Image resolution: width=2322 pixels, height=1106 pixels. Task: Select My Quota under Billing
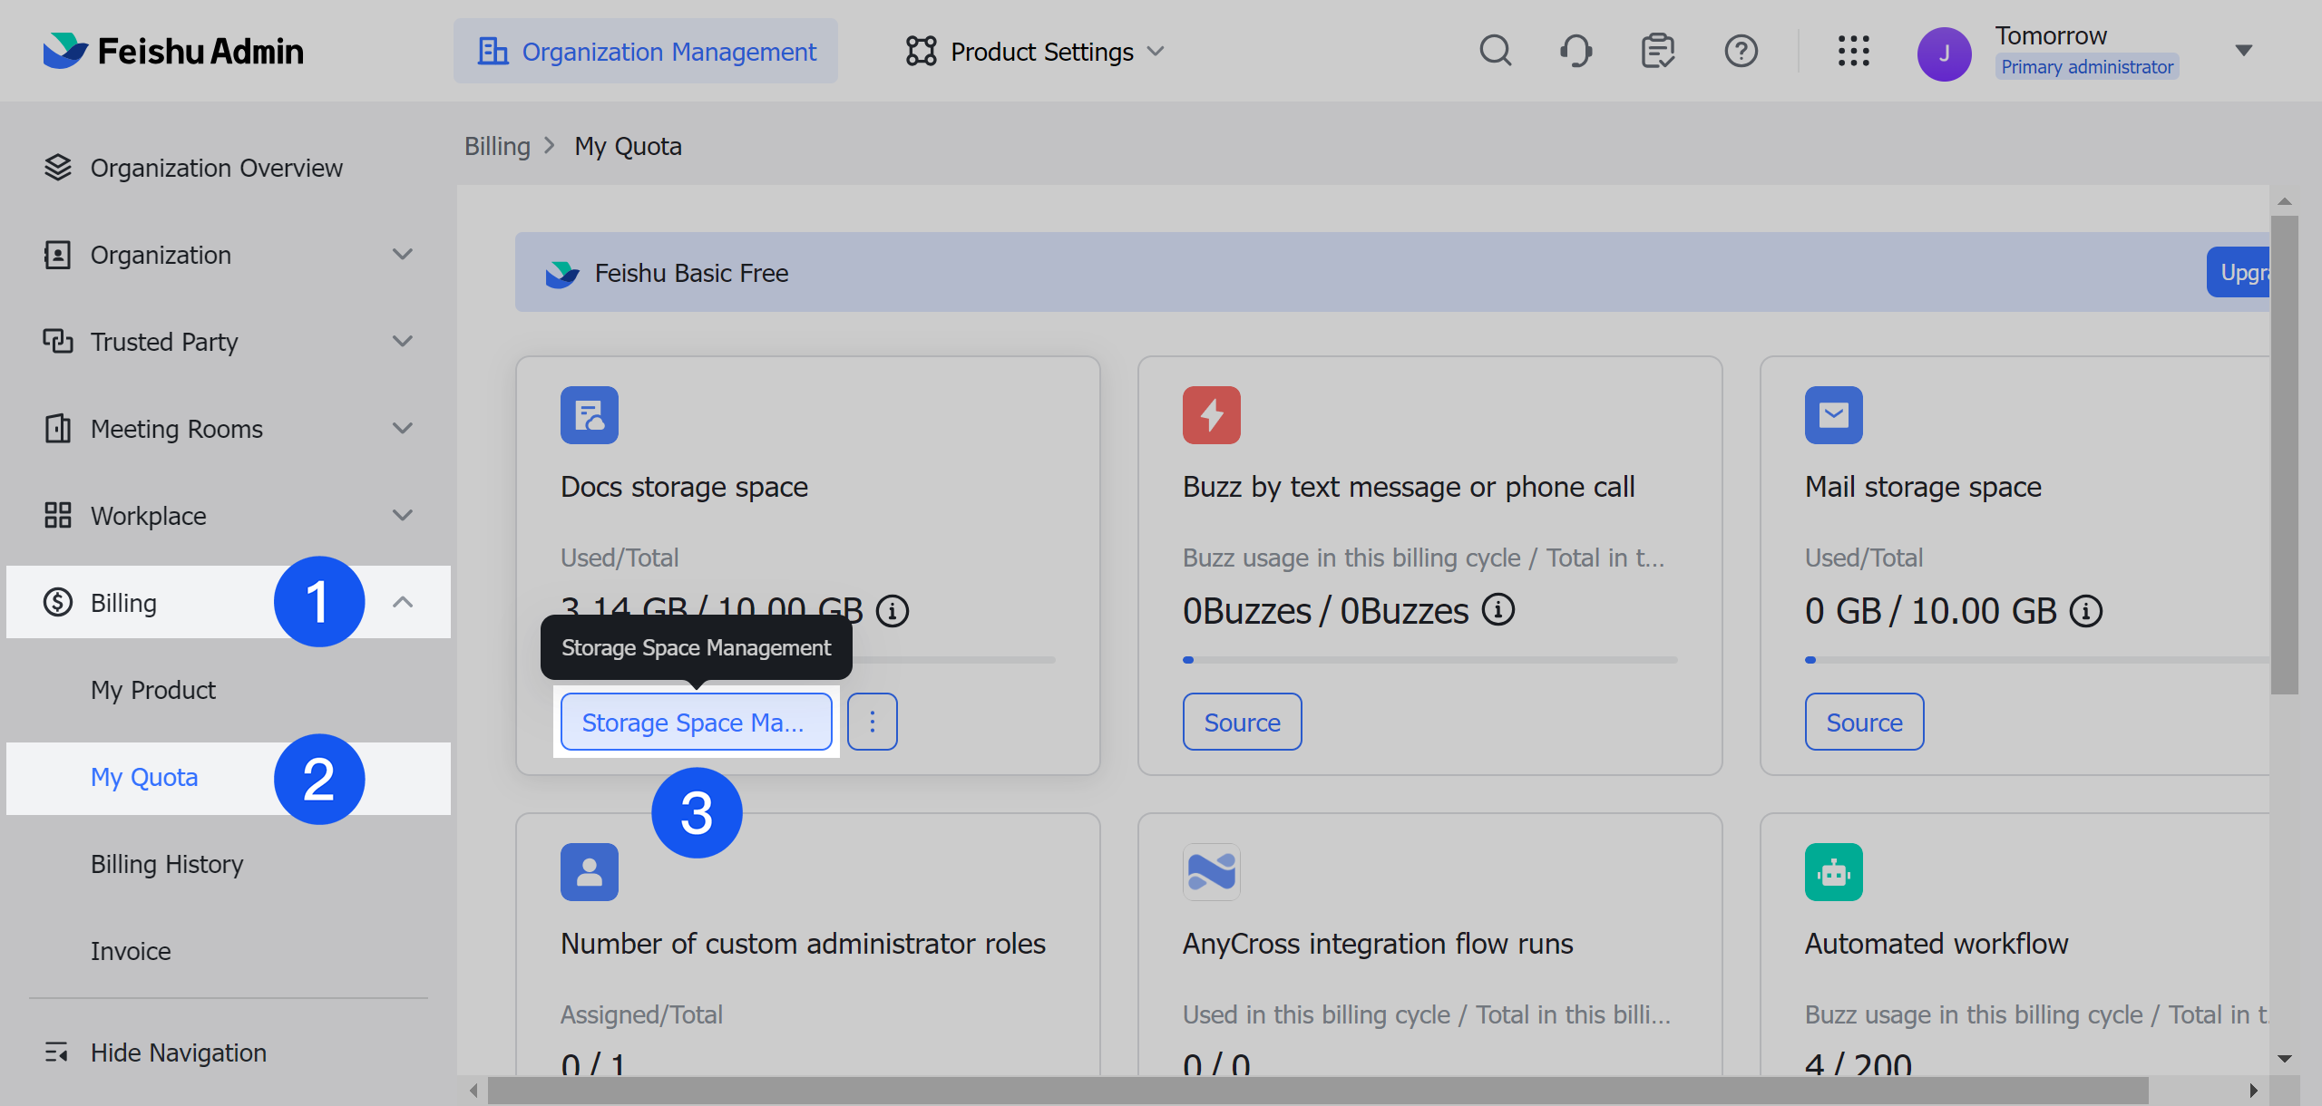click(x=229, y=779)
